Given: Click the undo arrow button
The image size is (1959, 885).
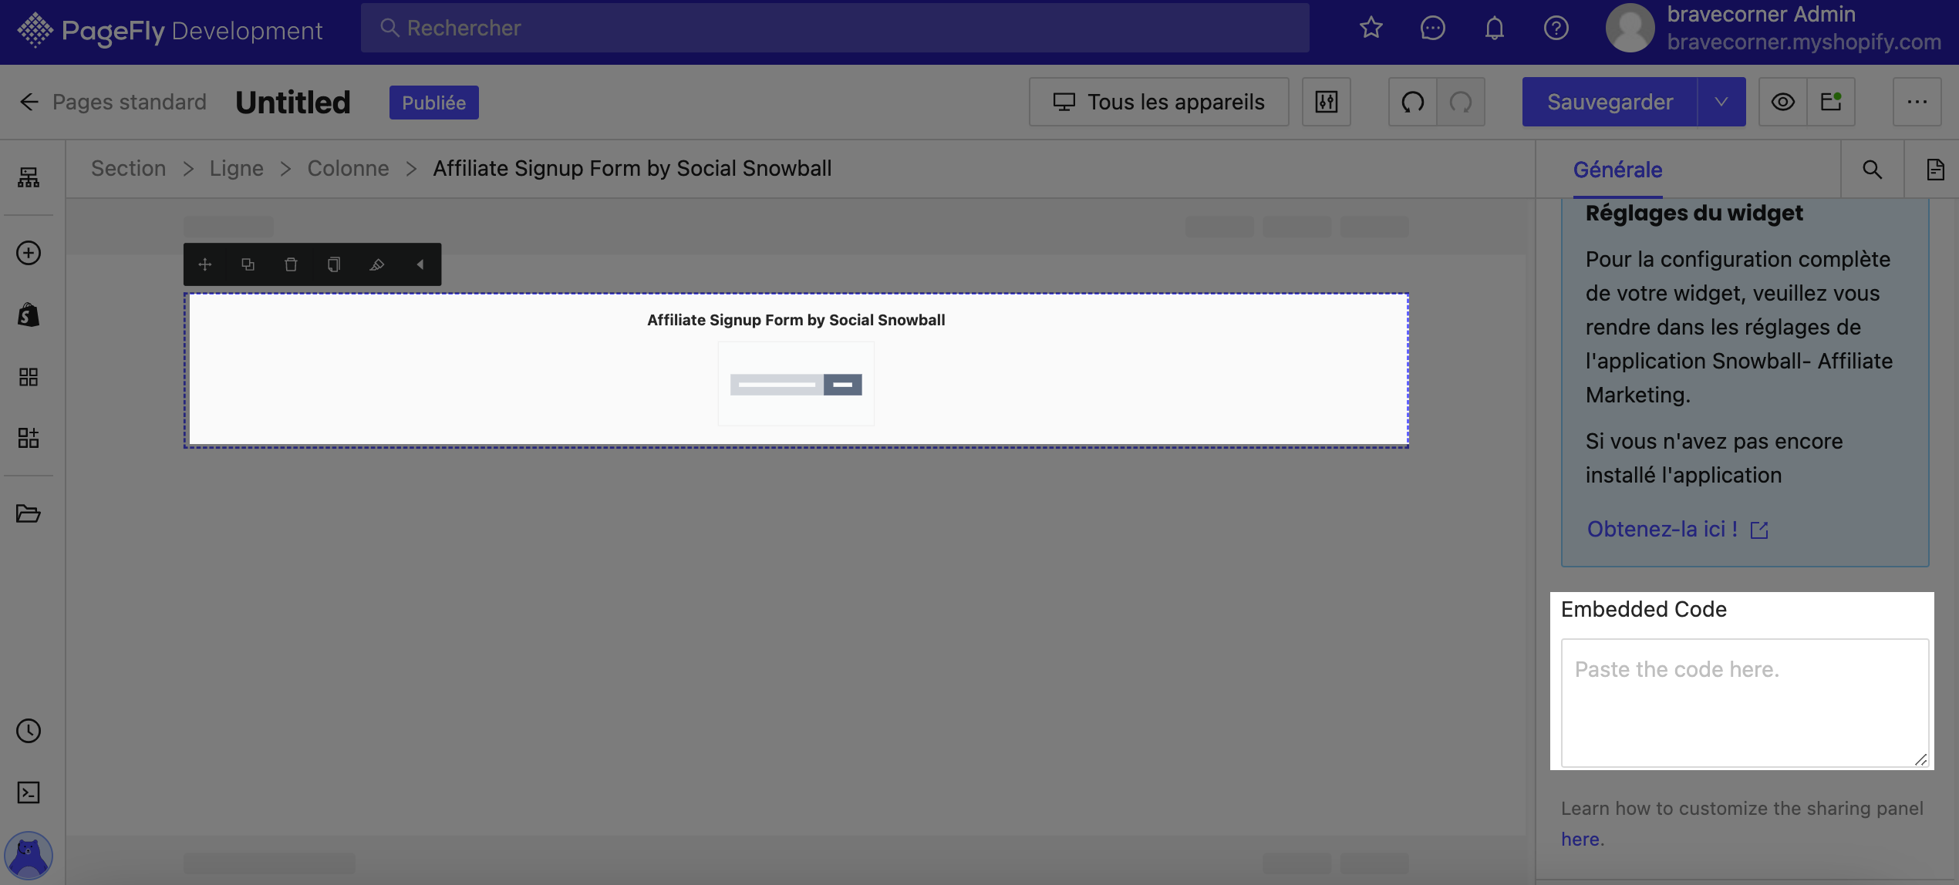Looking at the screenshot, I should pyautogui.click(x=1412, y=102).
